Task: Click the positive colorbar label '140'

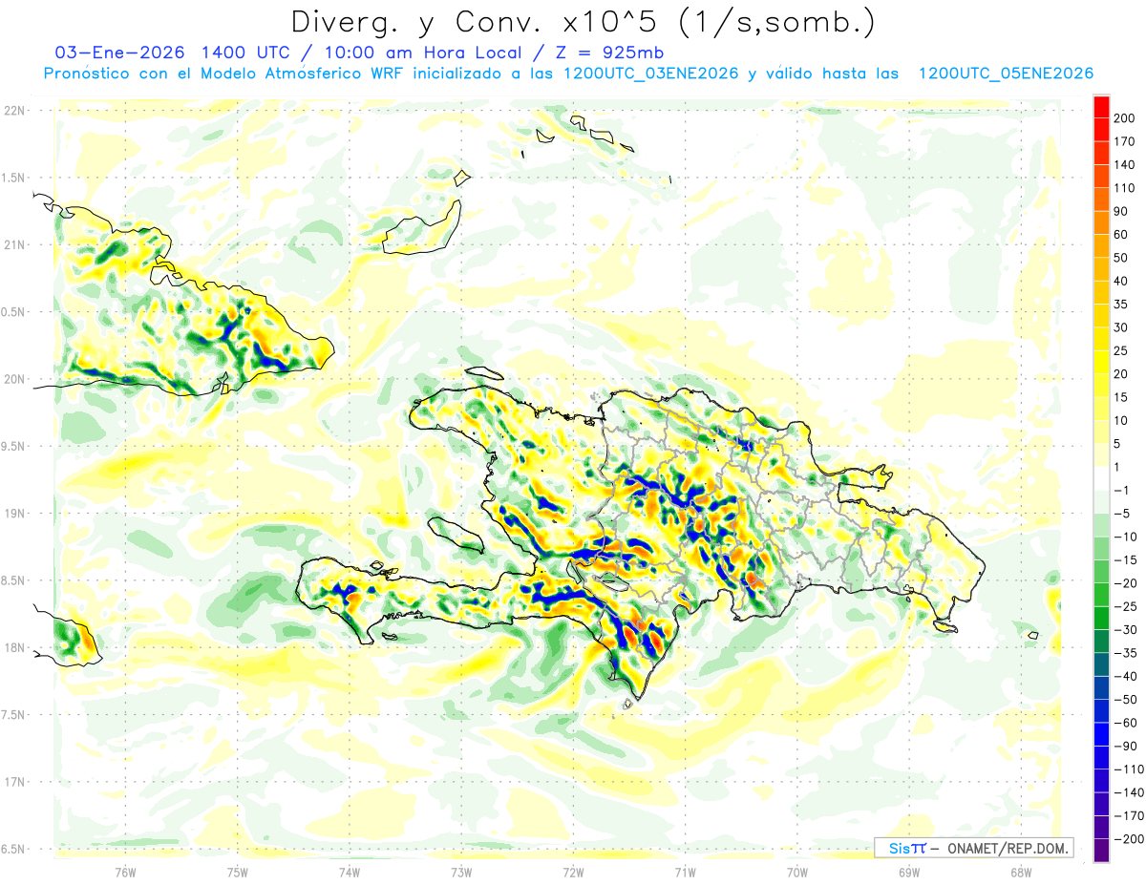Action: [x=1126, y=165]
